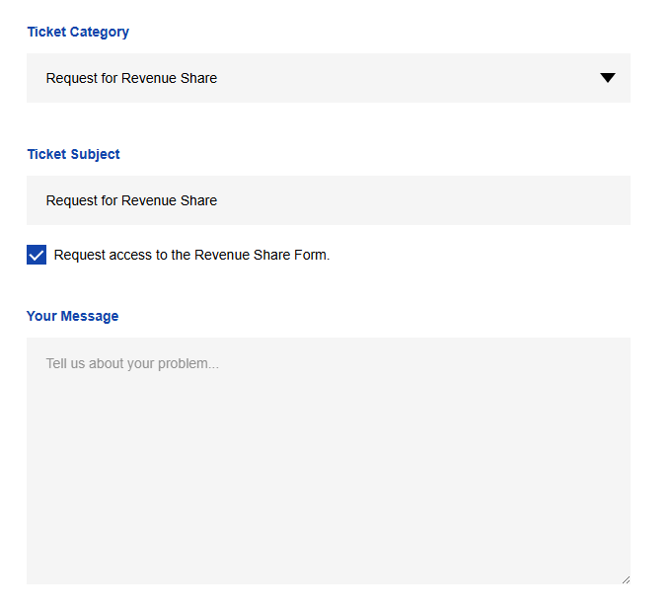Viewport: 671px width, 611px height.
Task: Click the Ticket Subject label
Action: click(74, 154)
